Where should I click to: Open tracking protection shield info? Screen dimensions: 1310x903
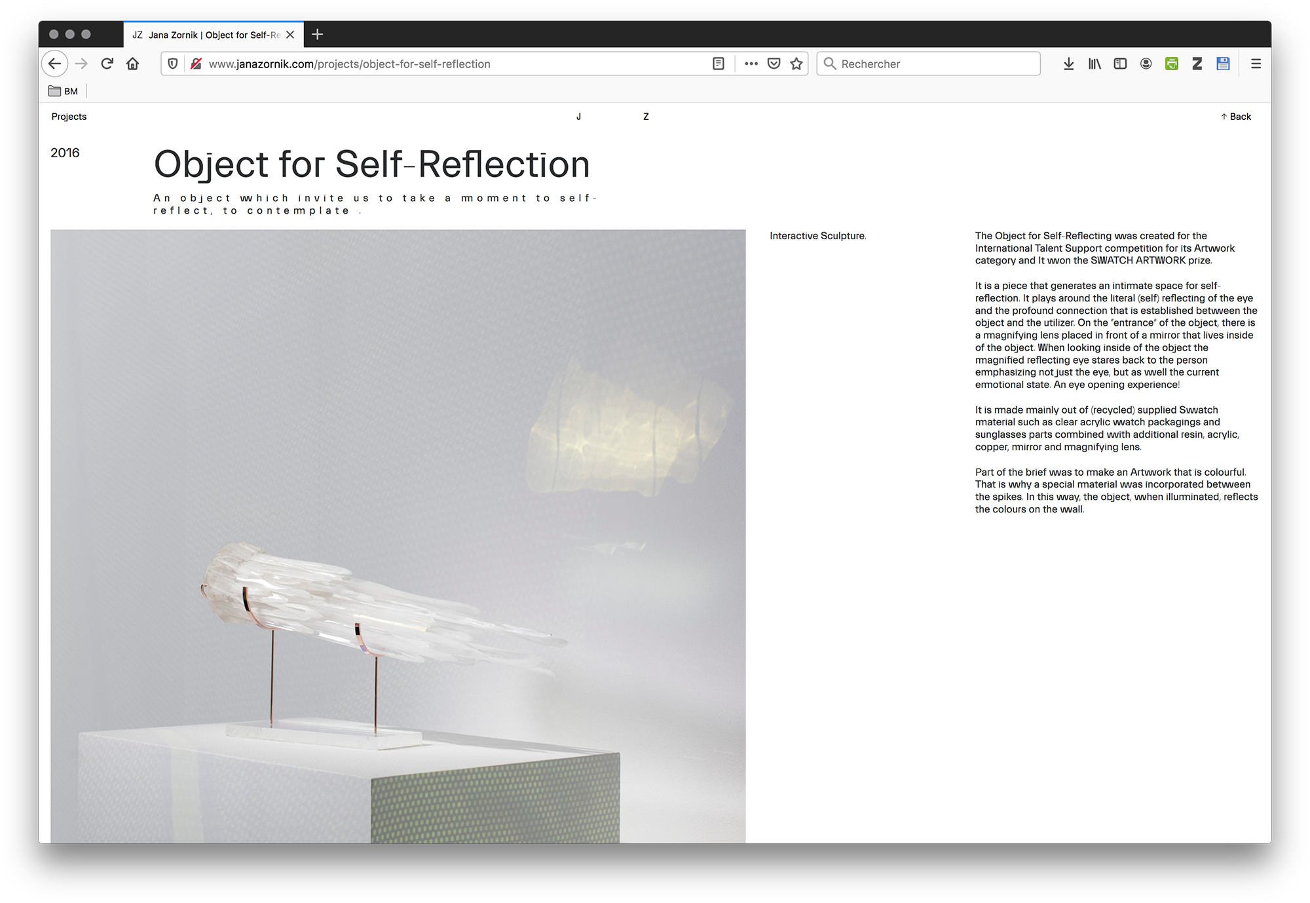coord(173,64)
